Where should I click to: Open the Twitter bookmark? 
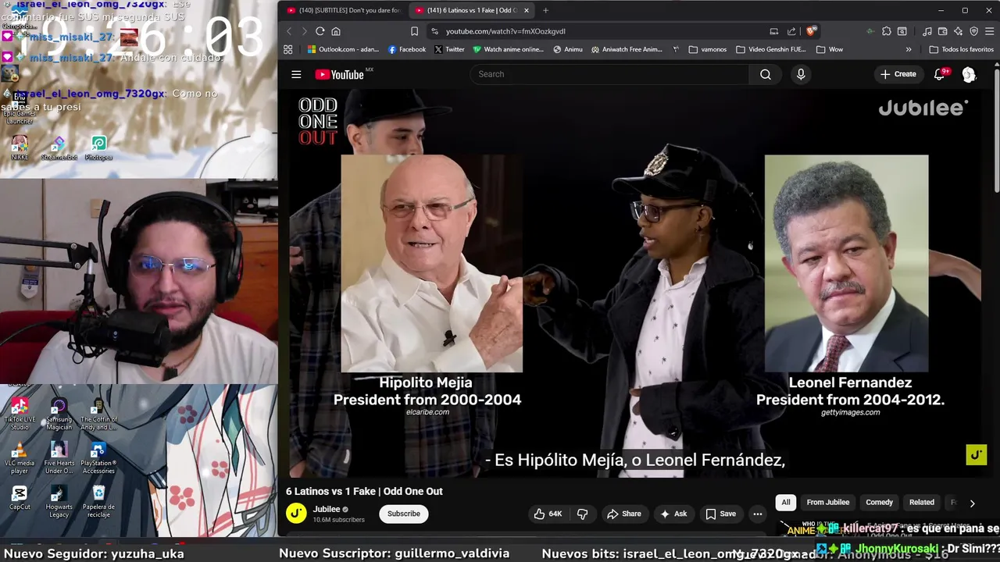click(450, 49)
